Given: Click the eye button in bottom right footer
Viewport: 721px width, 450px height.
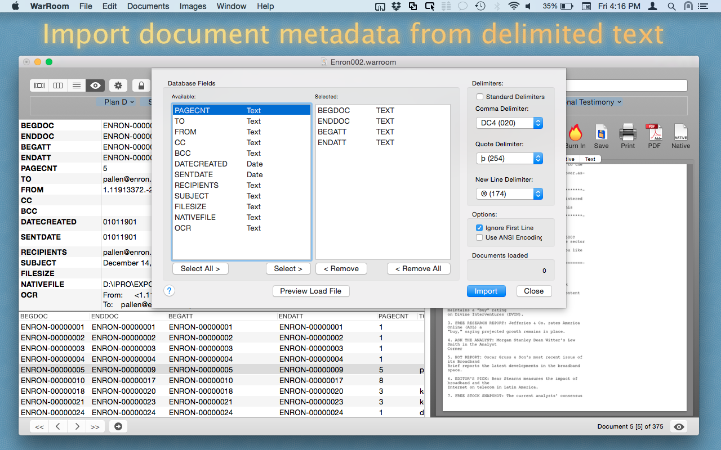Looking at the screenshot, I should coord(679,426).
